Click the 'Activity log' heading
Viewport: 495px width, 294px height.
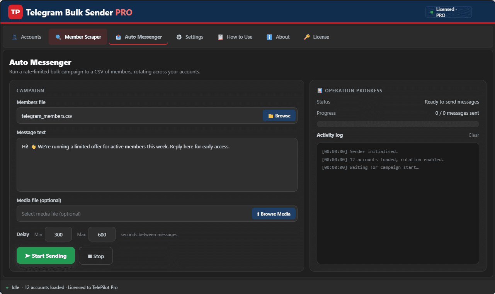click(x=330, y=135)
